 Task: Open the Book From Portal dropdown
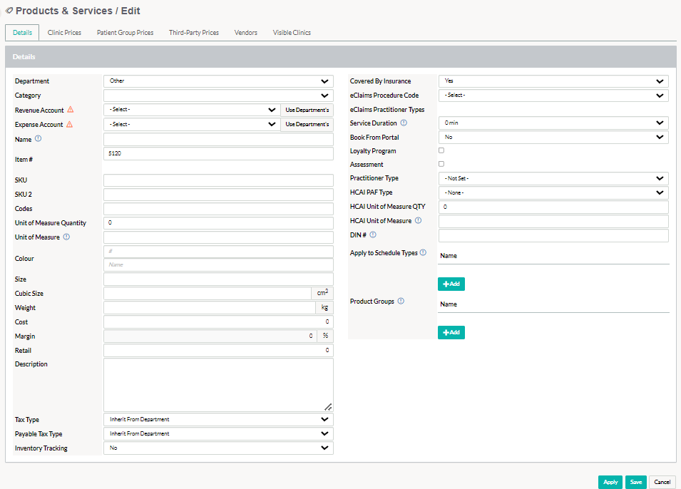[553, 138]
